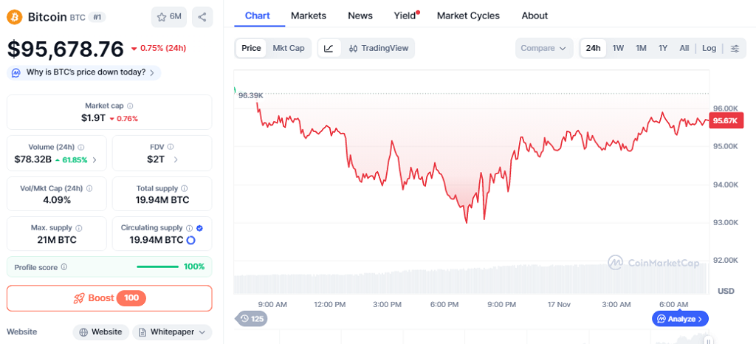The width and height of the screenshot is (756, 344).
Task: Open the 125 history clock badge
Action: pos(252,318)
